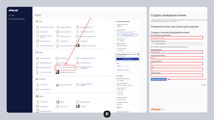Open the Автоответчики autoresponders icon
The image size is (214, 120).
[37, 32]
